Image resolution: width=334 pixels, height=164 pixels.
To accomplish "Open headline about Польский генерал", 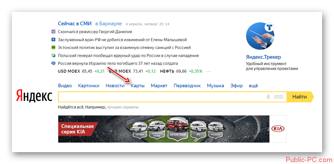I will click(x=128, y=56).
